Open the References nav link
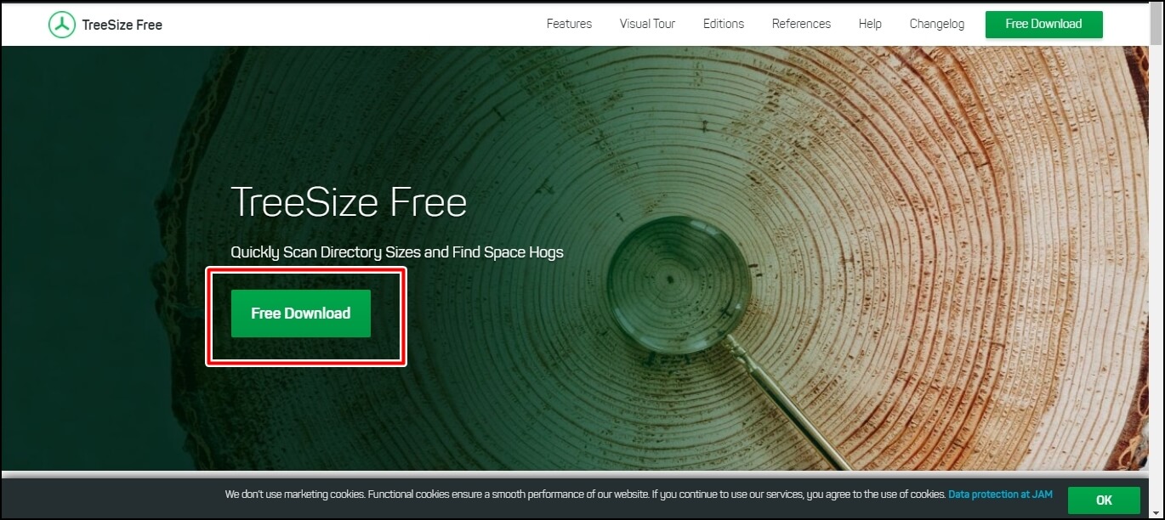 [801, 24]
